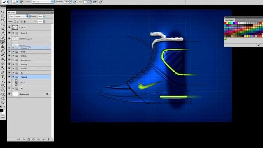
Task: Open the layer Opacity slider arrow
Action: pyautogui.click(x=44, y=16)
